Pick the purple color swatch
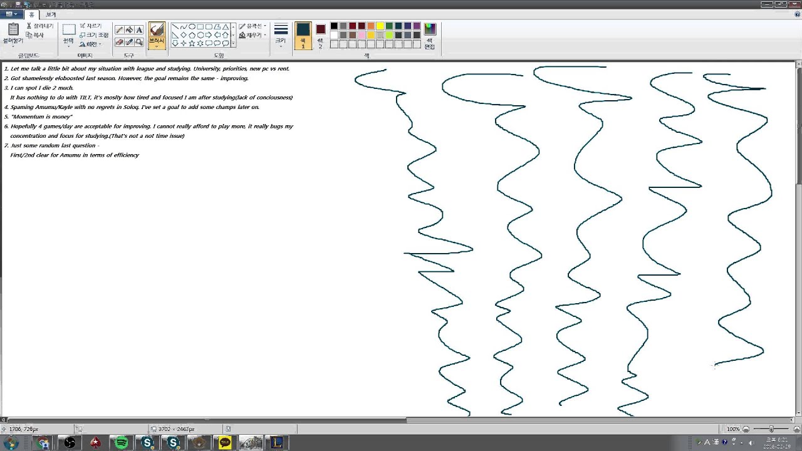 417,26
